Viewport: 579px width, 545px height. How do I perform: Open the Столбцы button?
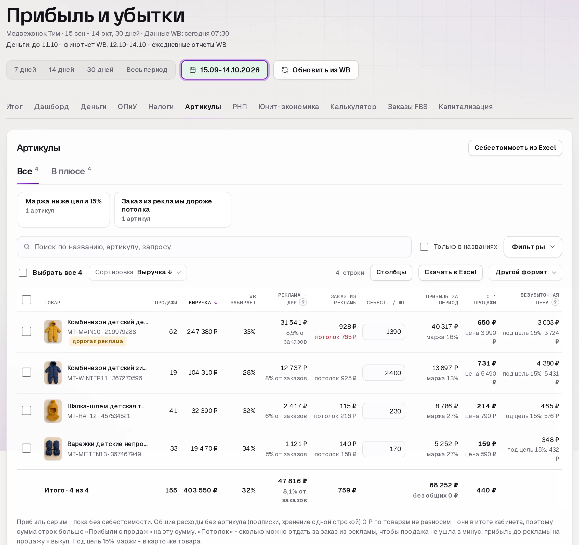click(391, 273)
